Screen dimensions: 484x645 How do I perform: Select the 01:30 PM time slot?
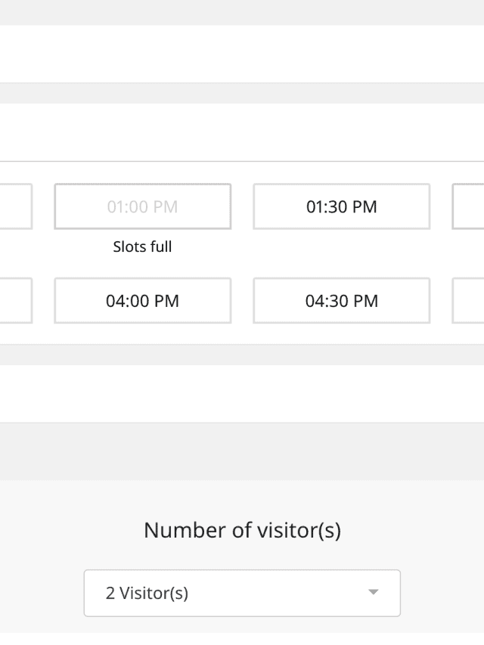[x=341, y=206]
